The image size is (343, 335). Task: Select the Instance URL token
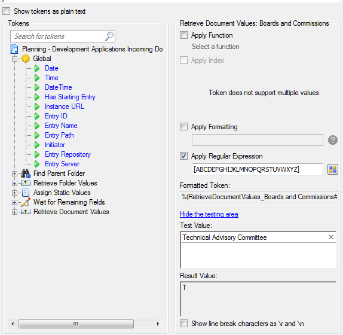point(65,106)
